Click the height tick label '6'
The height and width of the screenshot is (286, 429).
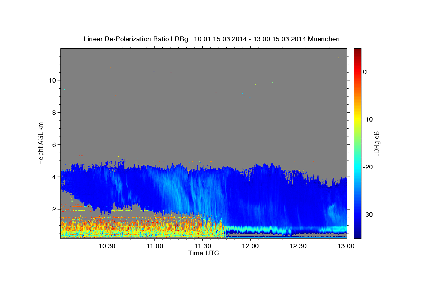coord(54,145)
